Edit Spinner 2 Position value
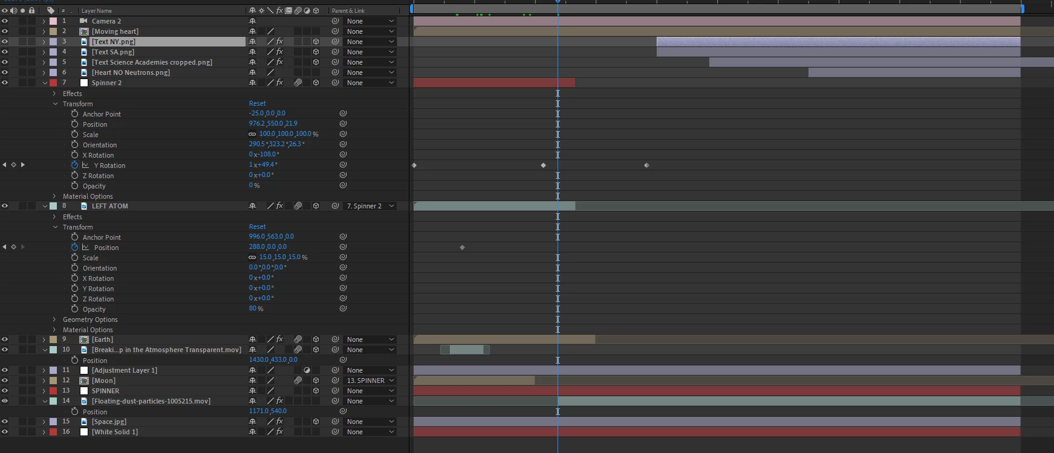Viewport: 1054px width, 453px height. pyautogui.click(x=273, y=124)
